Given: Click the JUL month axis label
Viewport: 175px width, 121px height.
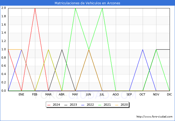Looking at the screenshot, I should click(102, 94).
